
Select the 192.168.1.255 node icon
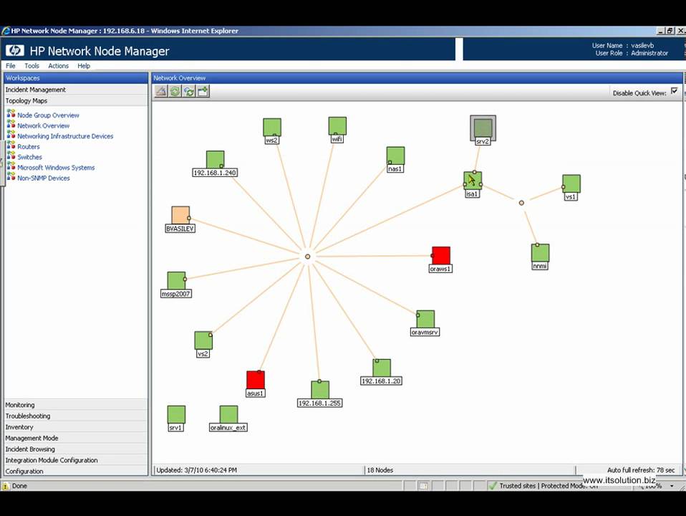(320, 390)
